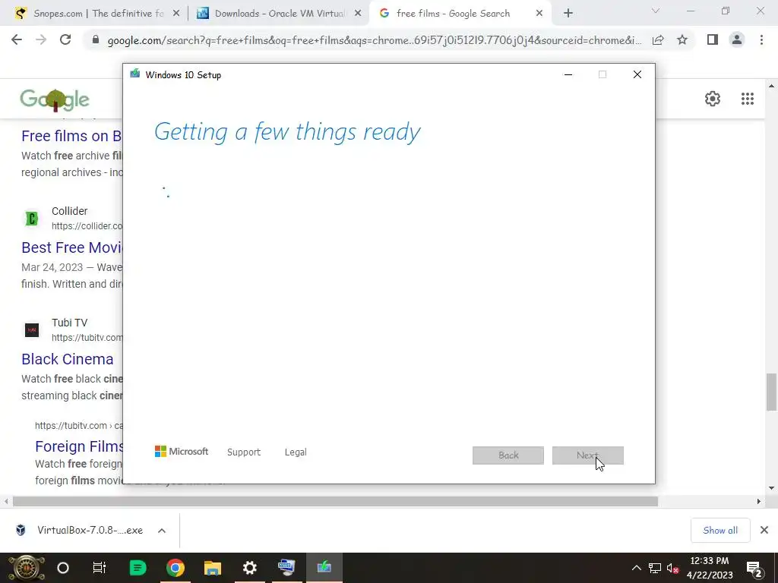Click the Tubi TV site icon

coord(32,329)
